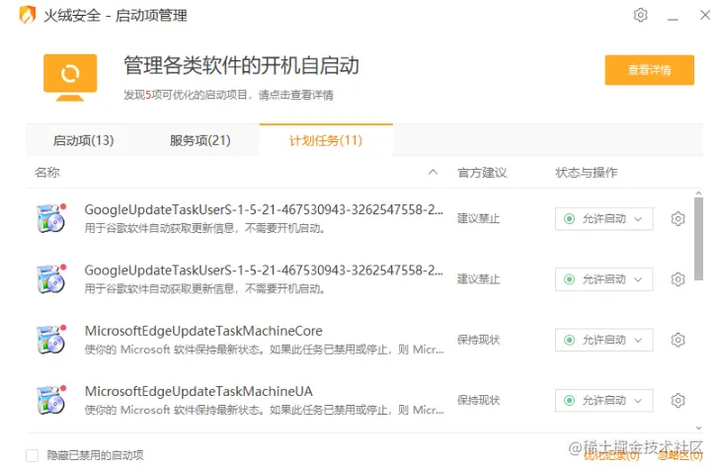719x471 pixels.
Task: Click the MicrosoftEdgeUpdateTaskMachineCore program icon
Action: pos(51,340)
